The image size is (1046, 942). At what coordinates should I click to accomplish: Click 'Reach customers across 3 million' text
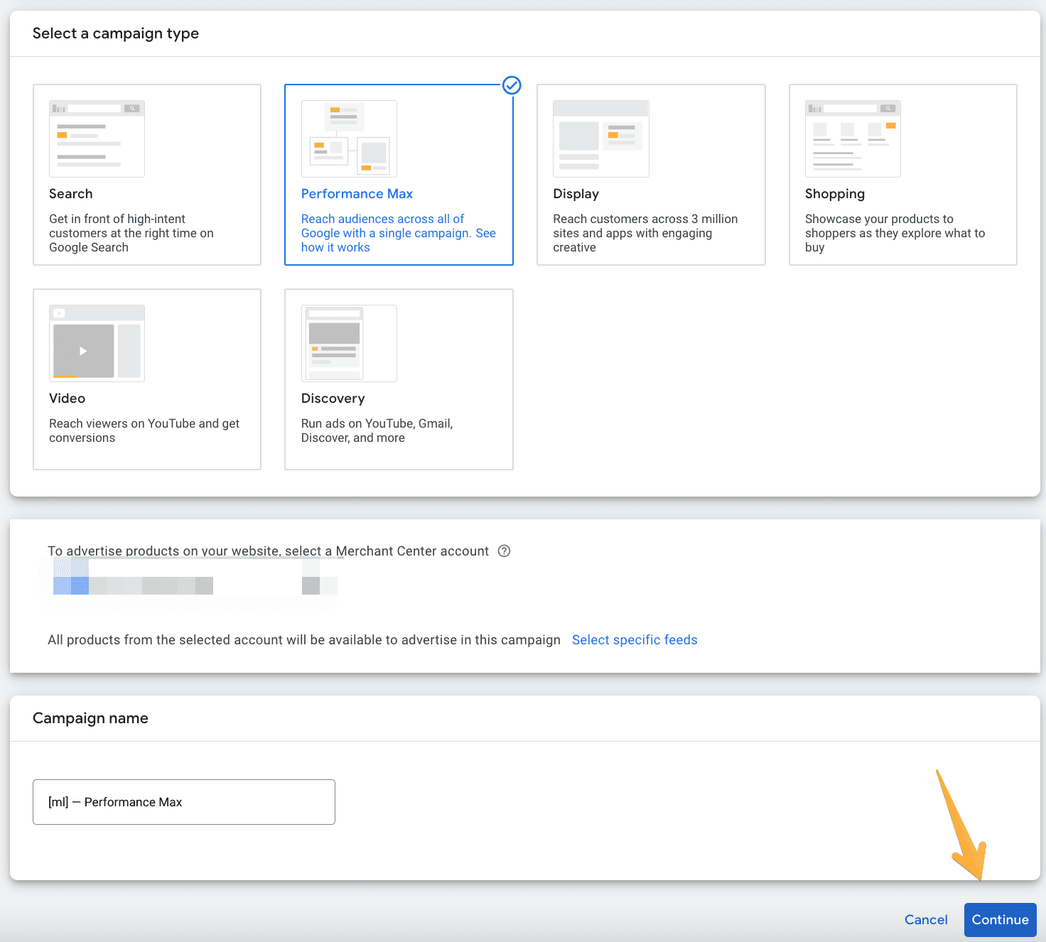[645, 233]
